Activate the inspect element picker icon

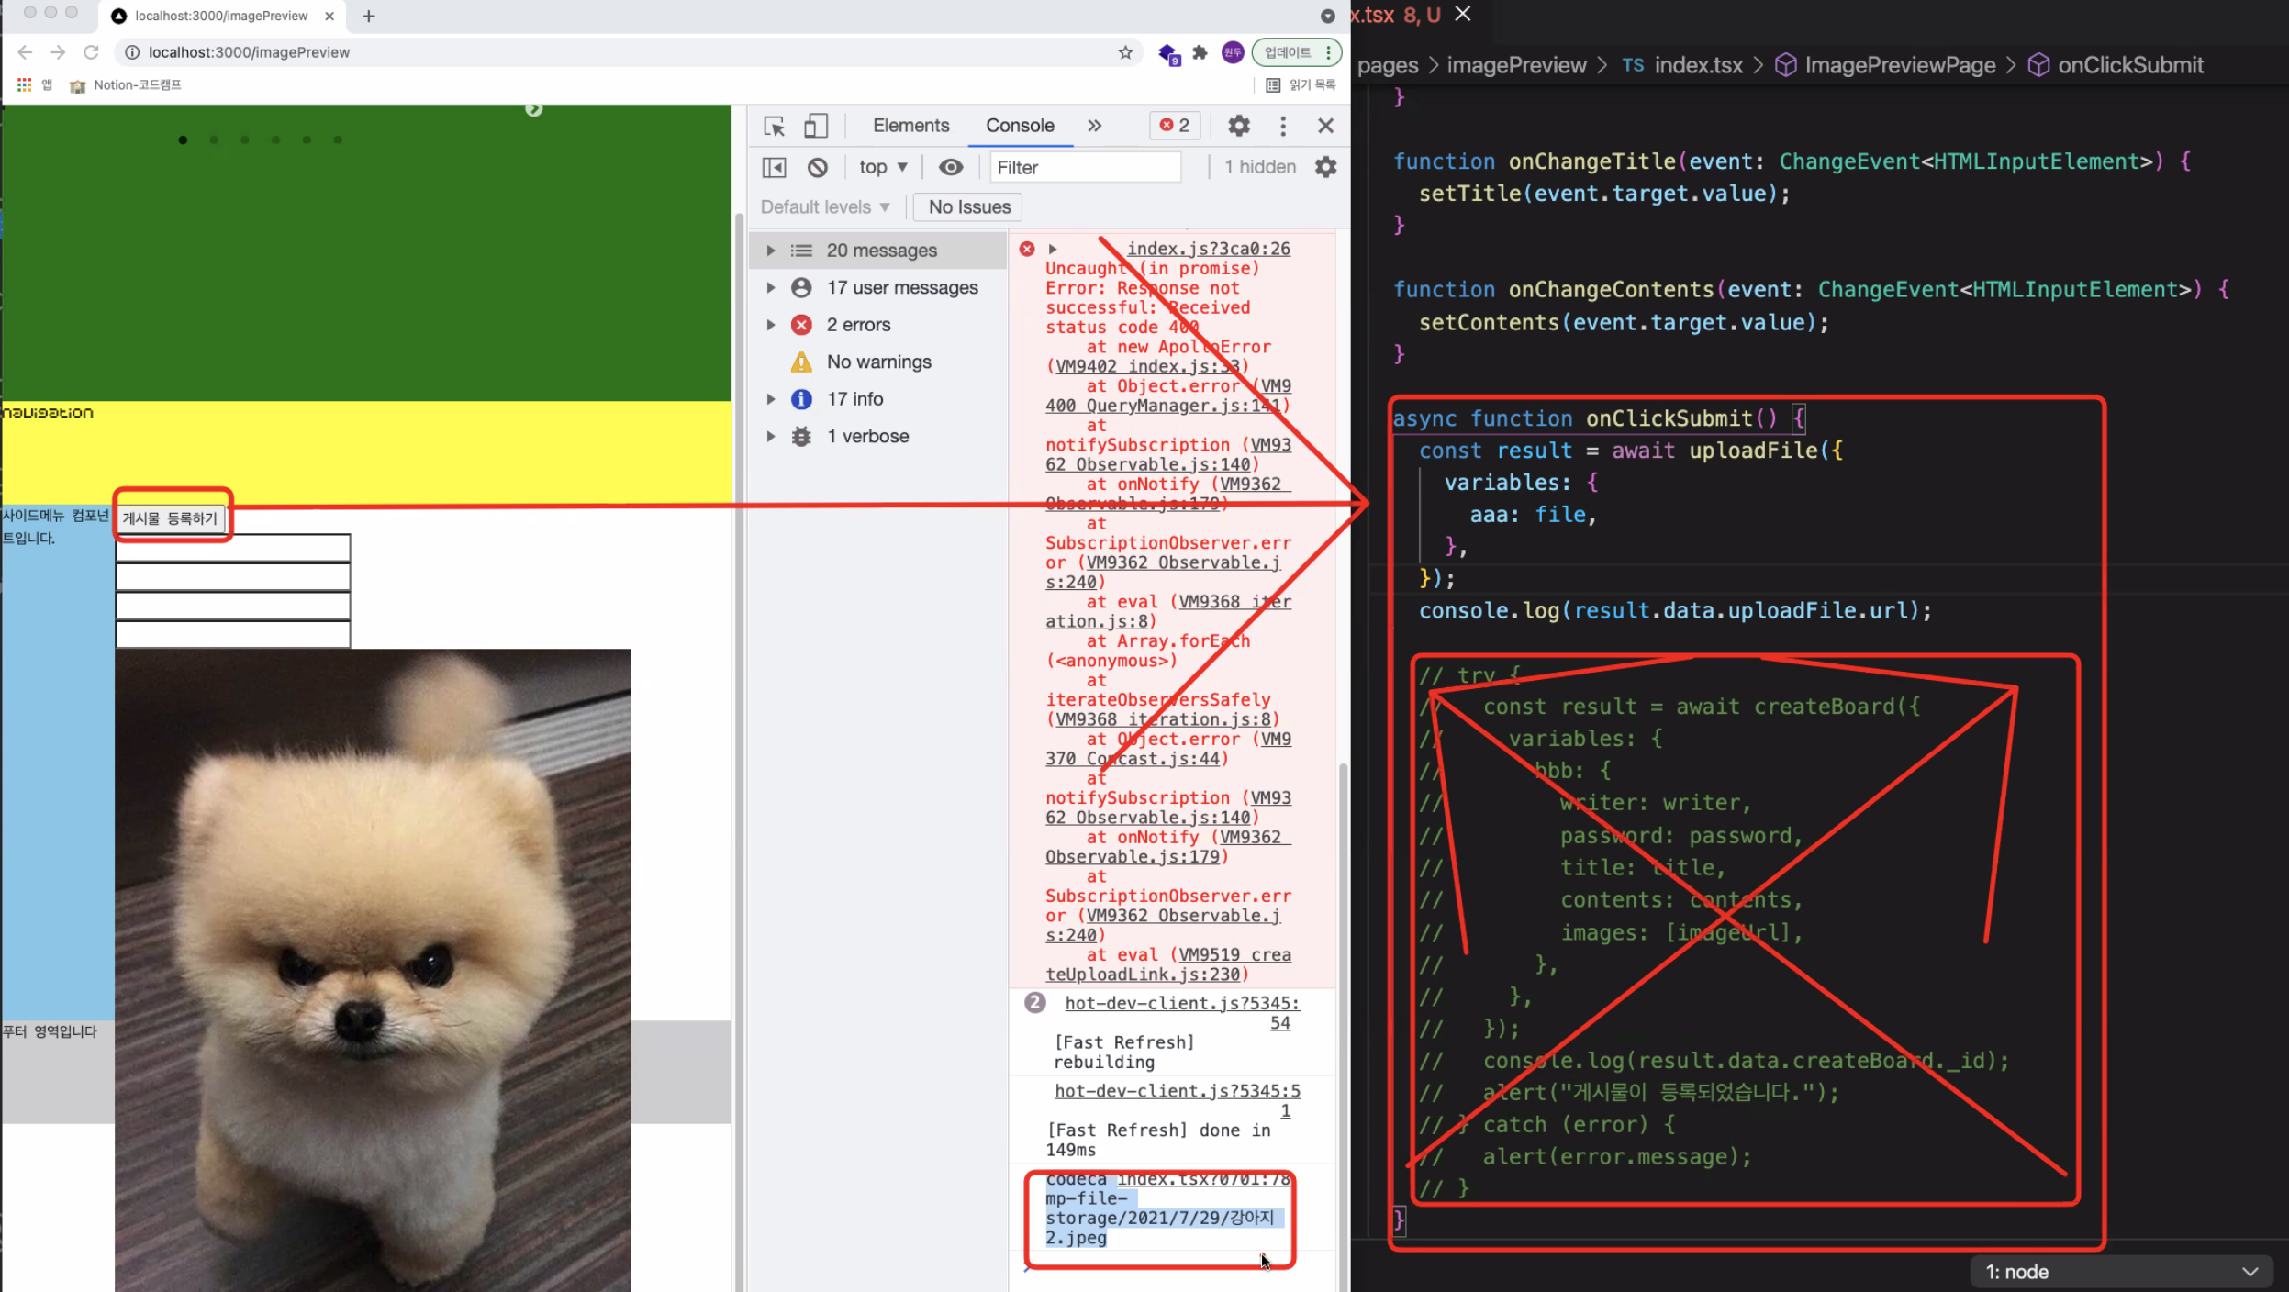point(774,126)
